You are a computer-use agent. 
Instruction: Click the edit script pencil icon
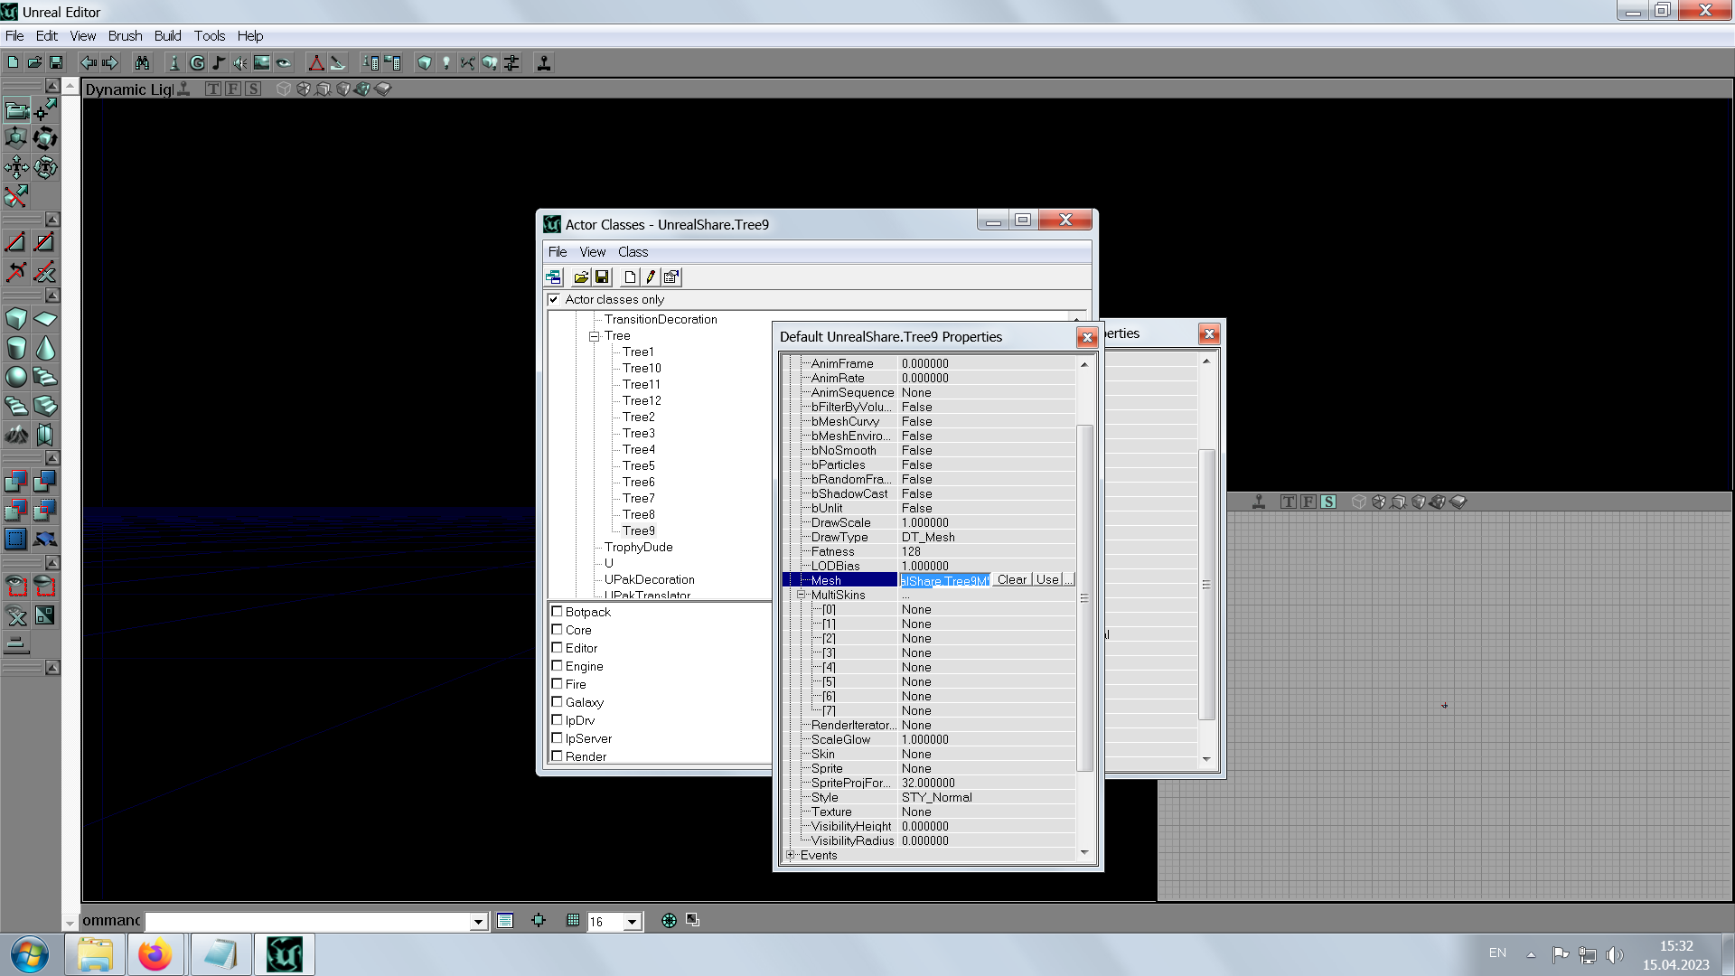click(650, 277)
